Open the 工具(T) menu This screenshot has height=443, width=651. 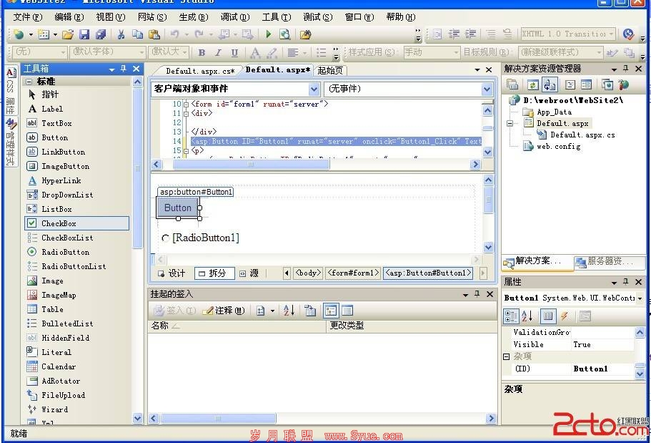point(277,17)
